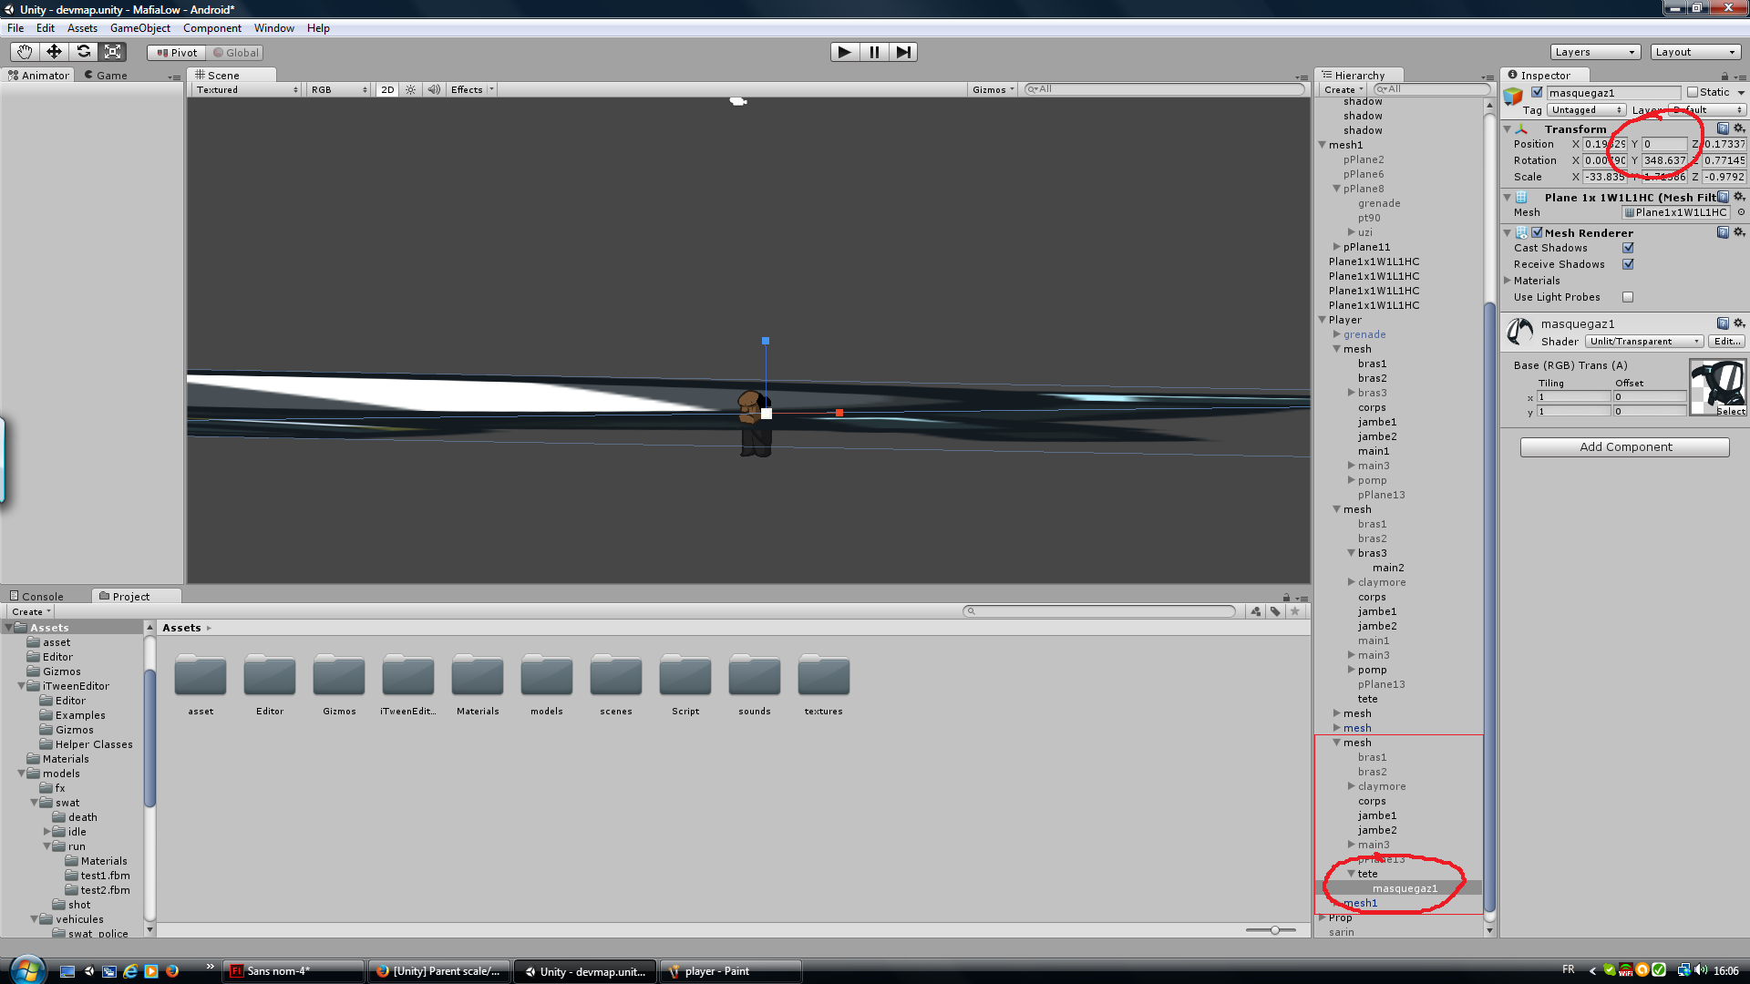Open the Layout dropdown
1750x984 pixels.
1696,52
